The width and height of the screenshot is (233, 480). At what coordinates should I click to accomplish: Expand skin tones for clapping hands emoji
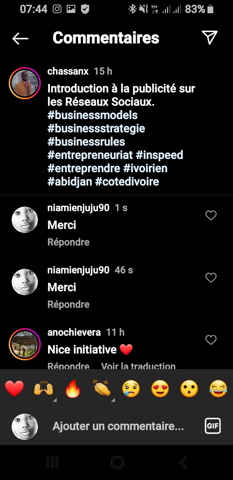[113, 400]
